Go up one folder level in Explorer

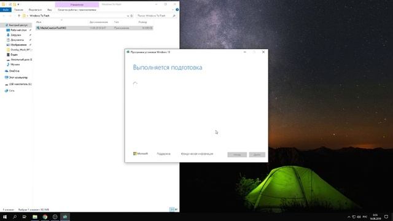coord(19,16)
